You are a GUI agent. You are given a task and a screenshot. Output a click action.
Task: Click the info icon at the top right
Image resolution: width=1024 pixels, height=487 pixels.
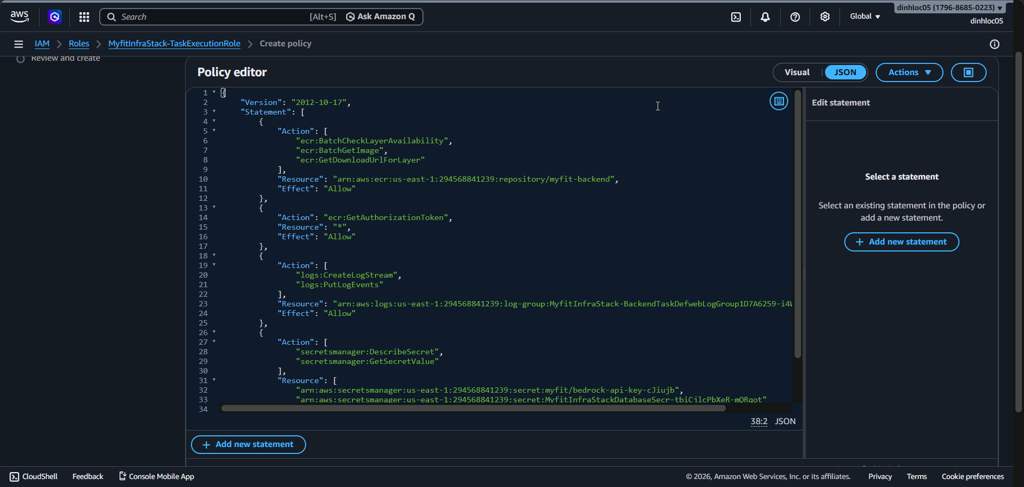995,44
